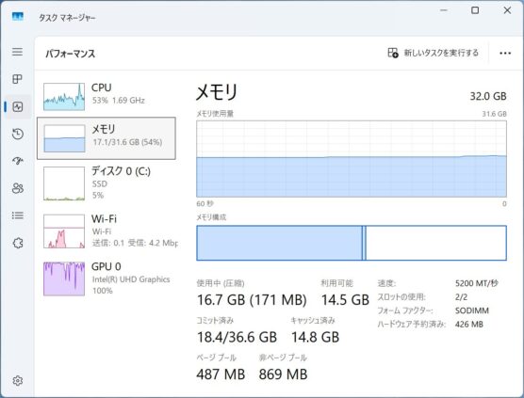The image size is (524, 398).
Task: Open the Services puzzle icon
Action: point(17,243)
